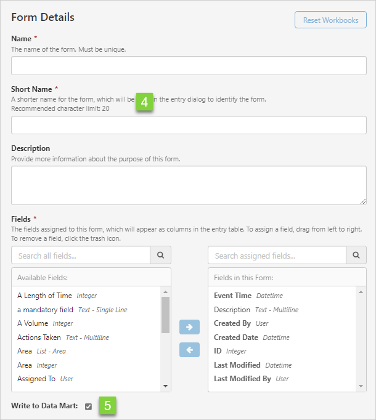Click the Search assigned fields box
The image size is (376, 420).
point(277,255)
